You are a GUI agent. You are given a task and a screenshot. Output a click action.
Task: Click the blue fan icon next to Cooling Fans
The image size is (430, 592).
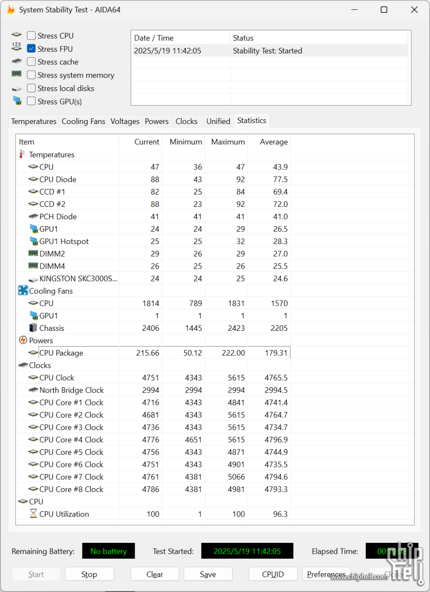[23, 291]
